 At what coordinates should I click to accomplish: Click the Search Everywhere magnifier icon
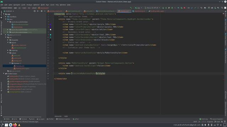click(222, 8)
